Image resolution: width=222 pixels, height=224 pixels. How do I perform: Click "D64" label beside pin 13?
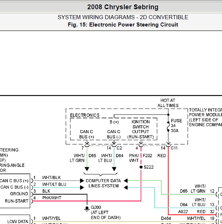pyautogui.click(x=184, y=205)
